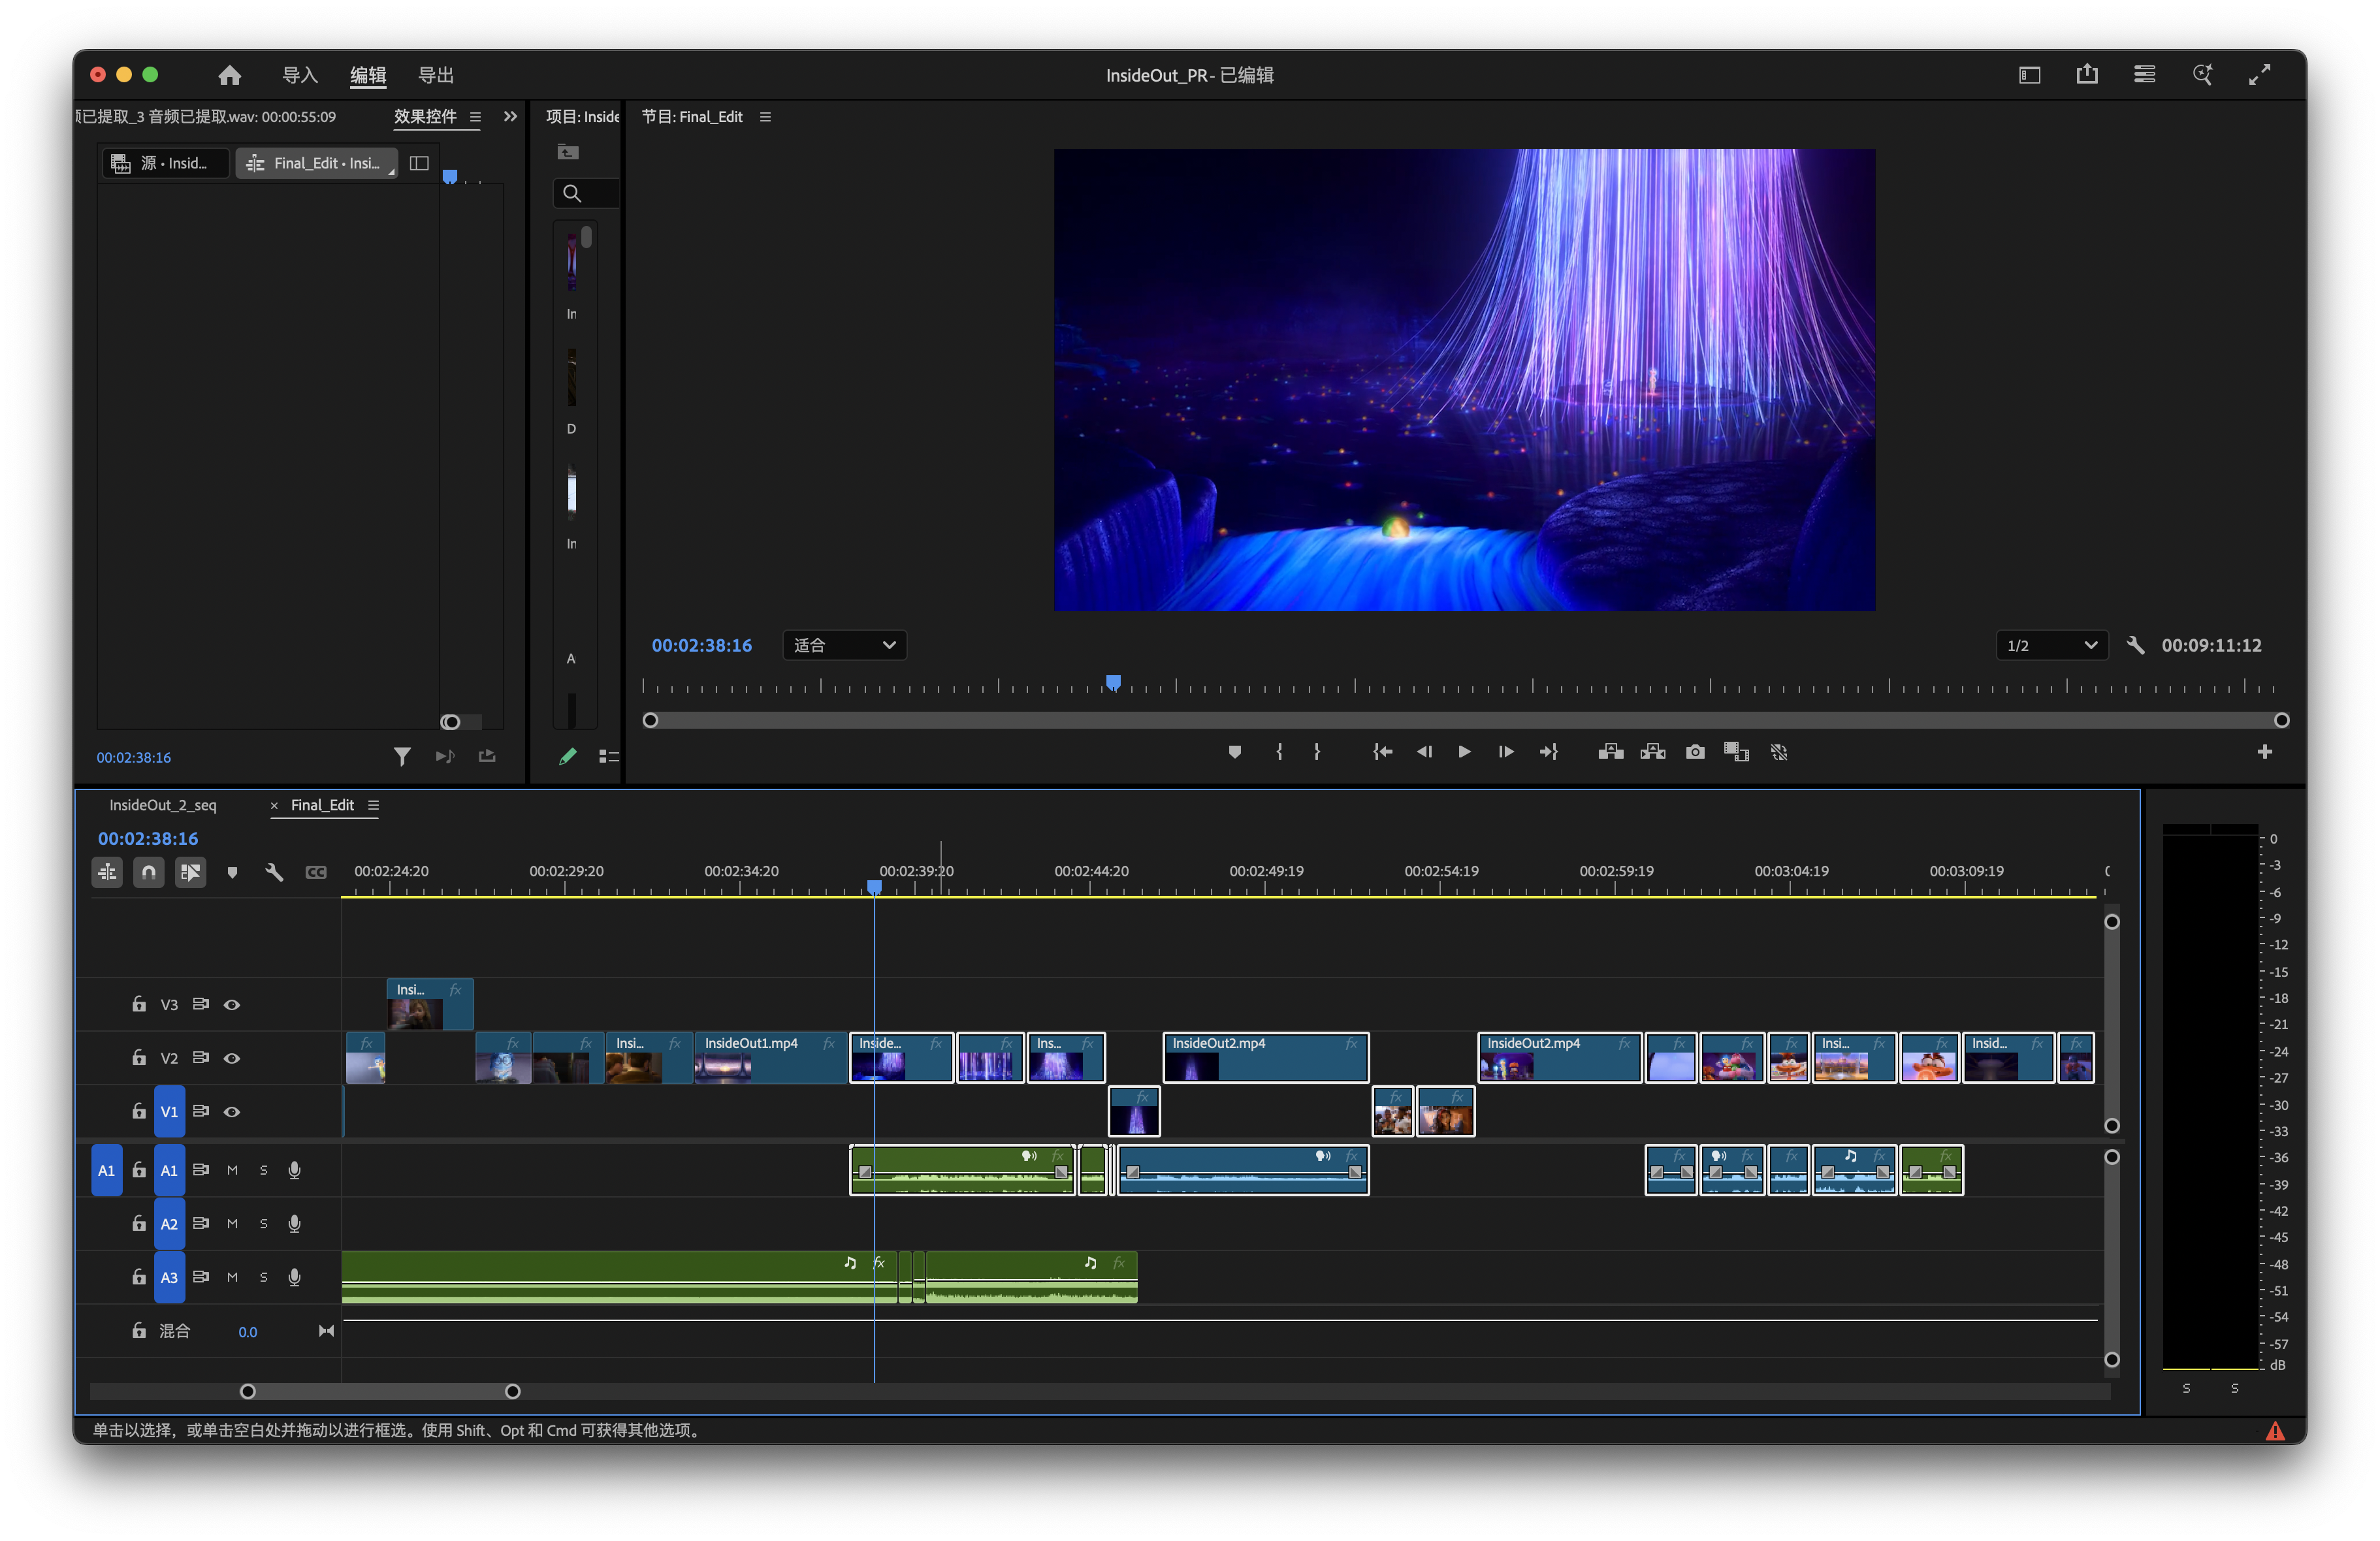The height and width of the screenshot is (1541, 2380).
Task: Close the Final_Edit timeline tab
Action: pyautogui.click(x=274, y=806)
